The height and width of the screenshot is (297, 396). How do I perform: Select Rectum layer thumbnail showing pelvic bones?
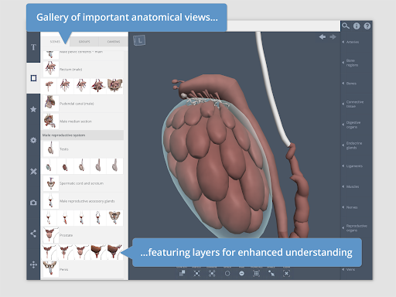[114, 86]
